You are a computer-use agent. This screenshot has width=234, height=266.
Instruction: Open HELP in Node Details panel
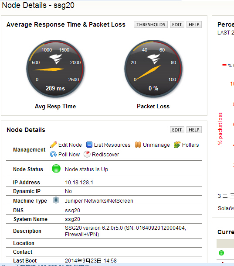(x=194, y=130)
